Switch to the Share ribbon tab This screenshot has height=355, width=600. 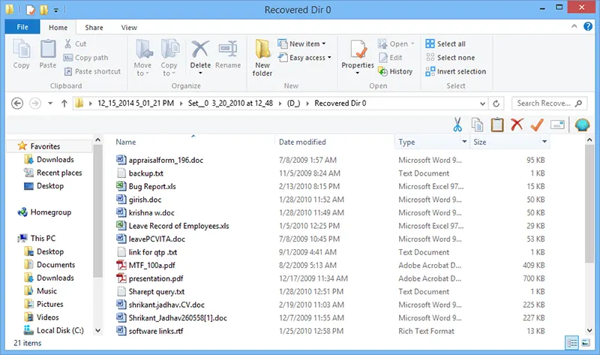point(94,27)
